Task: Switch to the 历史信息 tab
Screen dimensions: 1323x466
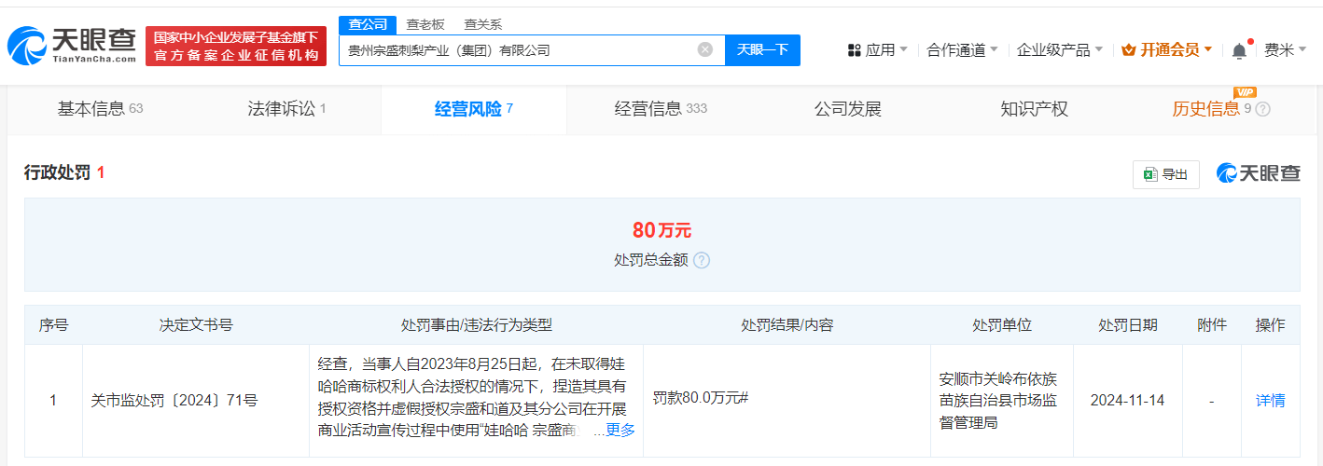Action: click(x=1206, y=109)
